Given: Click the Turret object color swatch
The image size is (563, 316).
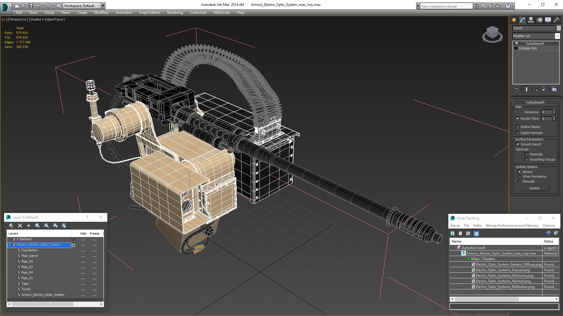Looking at the screenshot, I should (559, 28).
